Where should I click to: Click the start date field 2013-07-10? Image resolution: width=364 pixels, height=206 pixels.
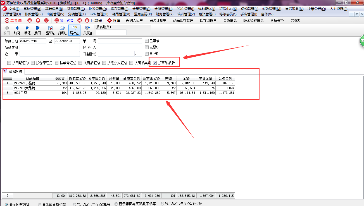click(x=33, y=41)
